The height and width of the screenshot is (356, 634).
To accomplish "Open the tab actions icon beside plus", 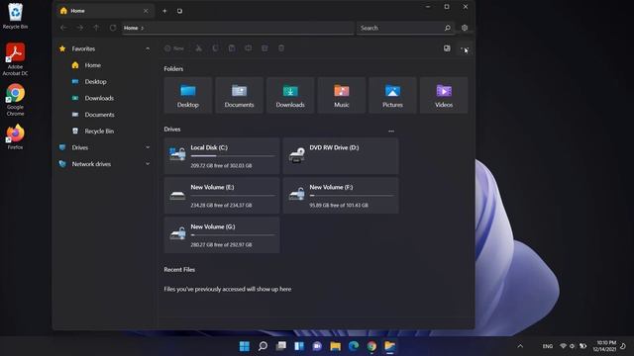I will pos(179,11).
